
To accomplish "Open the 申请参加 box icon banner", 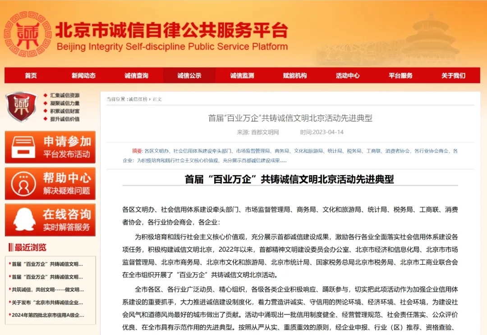I will [x=50, y=147].
